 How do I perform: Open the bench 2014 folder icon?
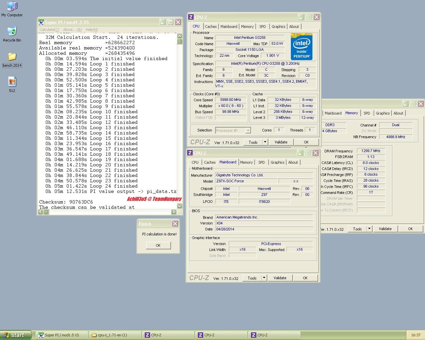12,57
